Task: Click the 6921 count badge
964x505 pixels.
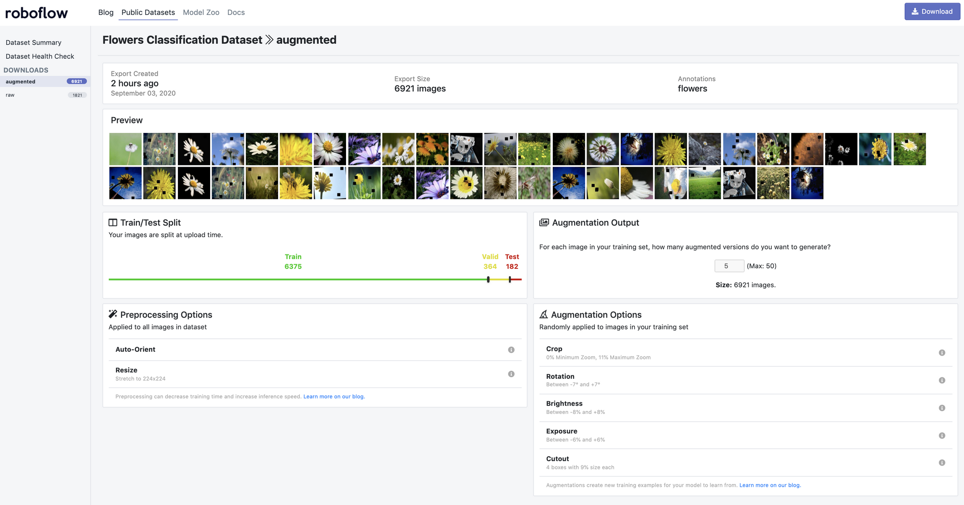Action: [x=77, y=81]
